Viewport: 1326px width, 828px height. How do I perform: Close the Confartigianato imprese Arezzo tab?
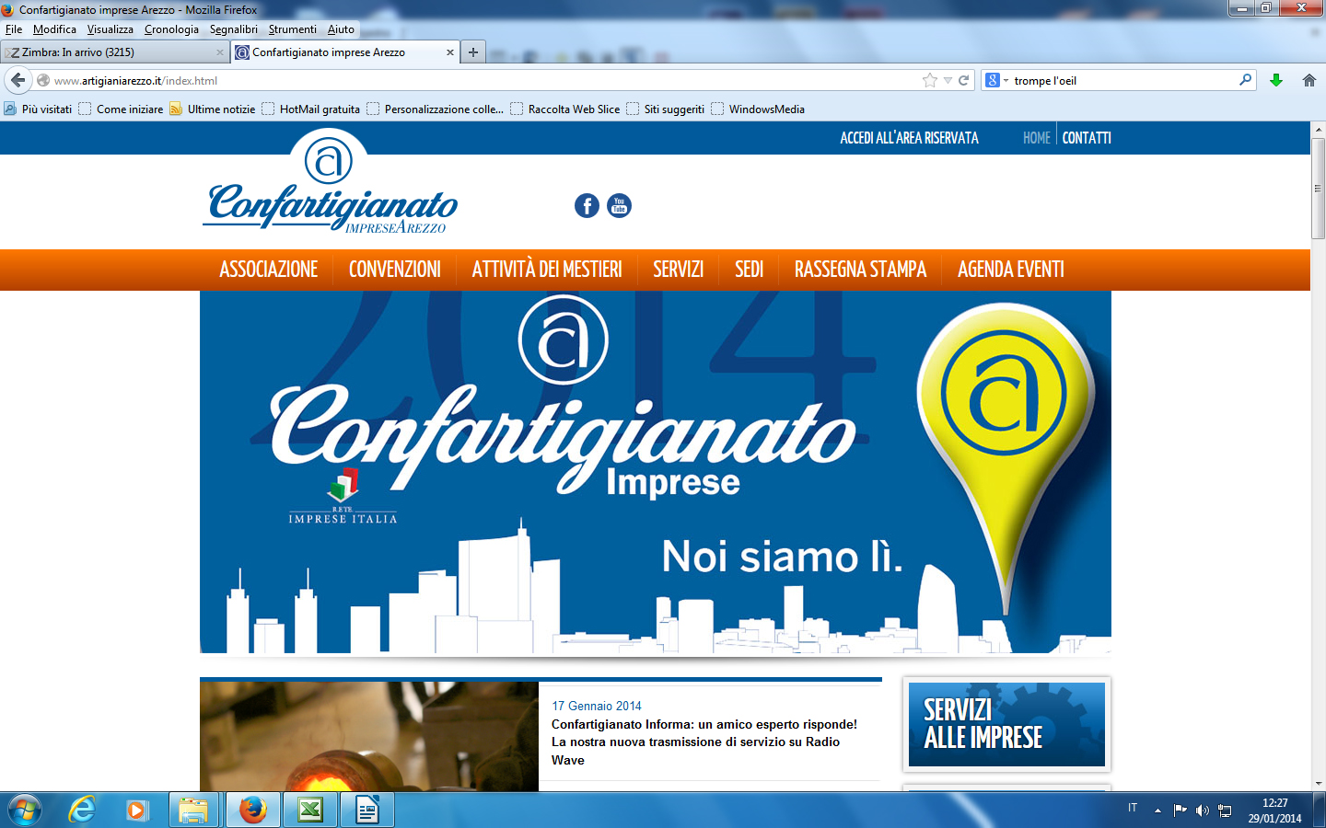(x=450, y=52)
